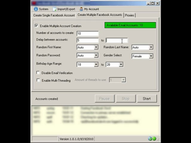Open the Import/Export menu
This screenshot has width=191, height=143.
pos(64,9)
